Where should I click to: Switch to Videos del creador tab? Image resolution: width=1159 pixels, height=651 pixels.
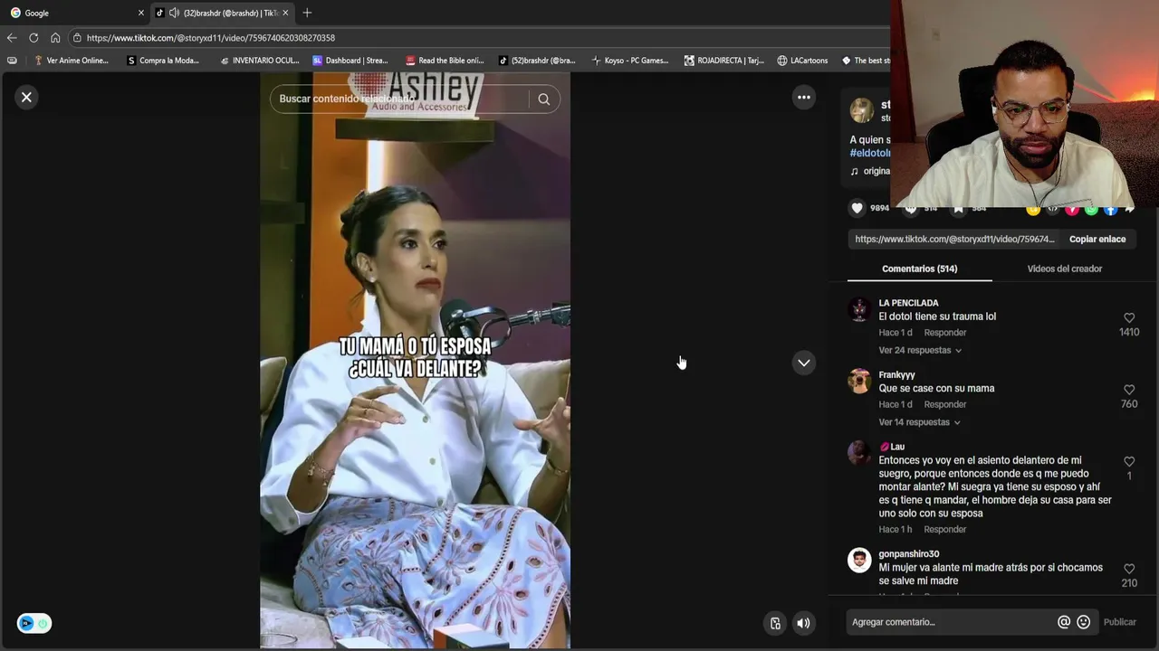(x=1064, y=269)
